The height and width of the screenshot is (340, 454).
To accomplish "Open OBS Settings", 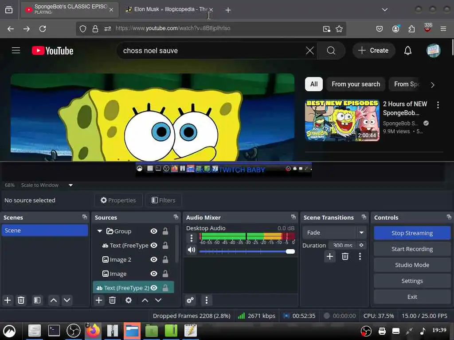I will point(412,281).
